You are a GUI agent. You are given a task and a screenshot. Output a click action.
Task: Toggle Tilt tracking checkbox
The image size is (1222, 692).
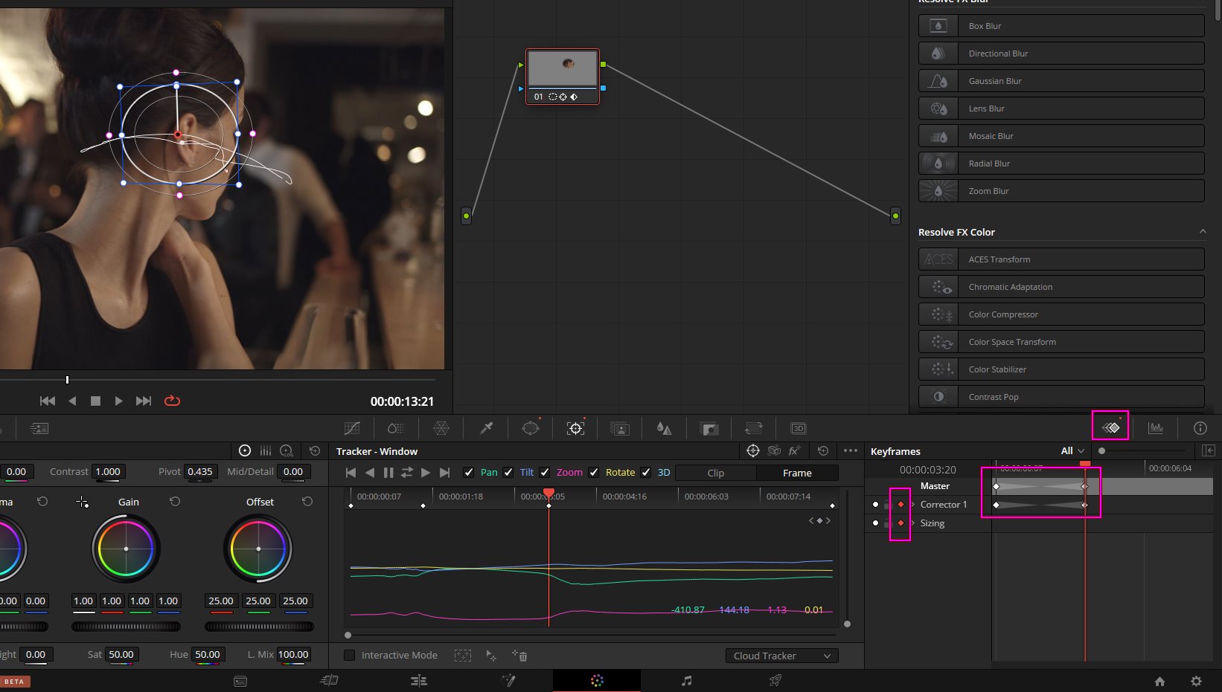coord(508,472)
